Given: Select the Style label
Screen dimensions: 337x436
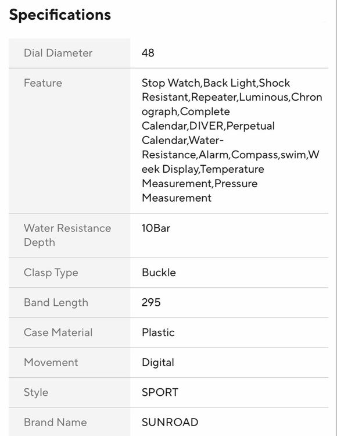Looking at the screenshot, I should click(36, 393).
